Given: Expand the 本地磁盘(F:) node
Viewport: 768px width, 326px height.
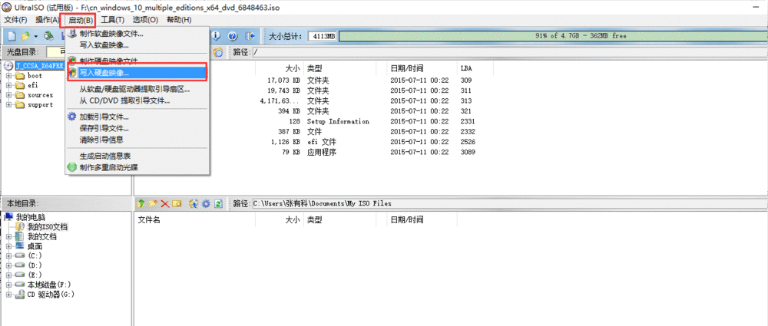Looking at the screenshot, I should coord(8,285).
